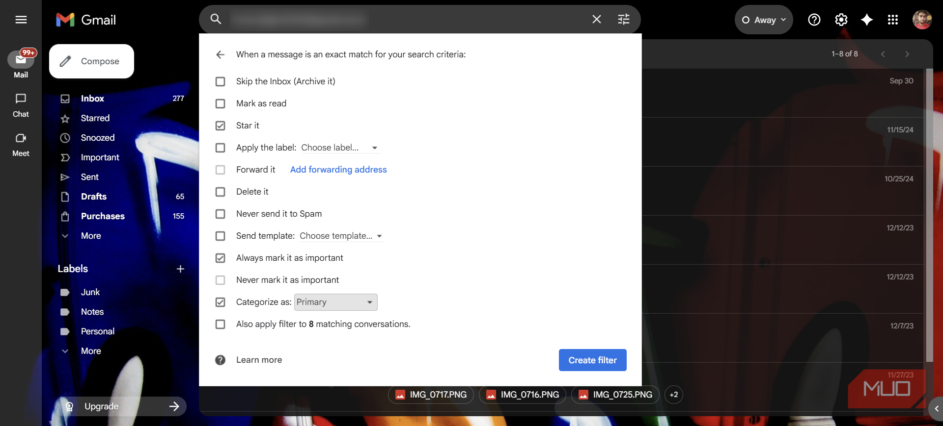Screen dimensions: 943x426
Task: Uncheck the Star it checkbox
Action: click(221, 125)
